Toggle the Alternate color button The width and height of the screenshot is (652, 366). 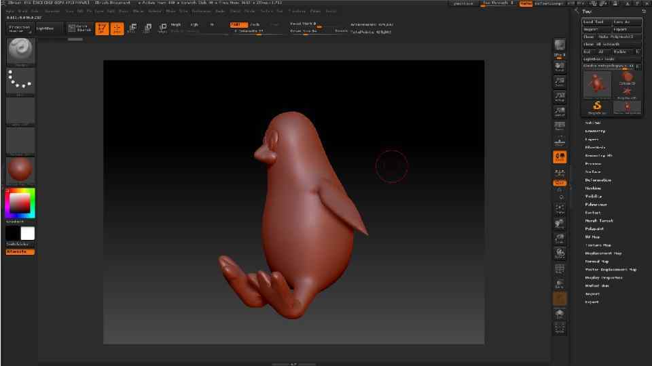pyautogui.click(x=20, y=251)
